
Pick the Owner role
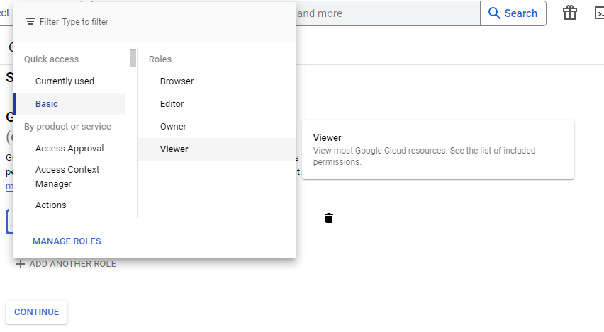tap(173, 127)
